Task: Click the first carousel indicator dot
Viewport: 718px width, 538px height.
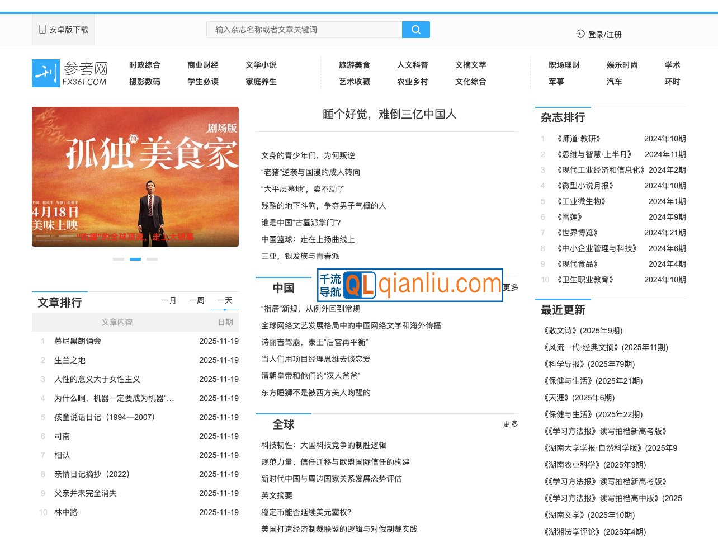Action: click(119, 259)
